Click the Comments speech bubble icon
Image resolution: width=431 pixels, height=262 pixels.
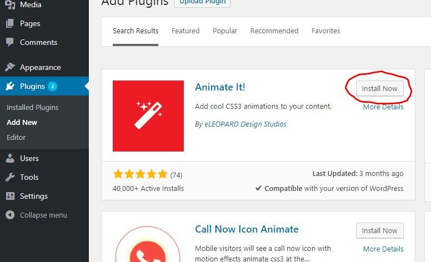pos(10,42)
